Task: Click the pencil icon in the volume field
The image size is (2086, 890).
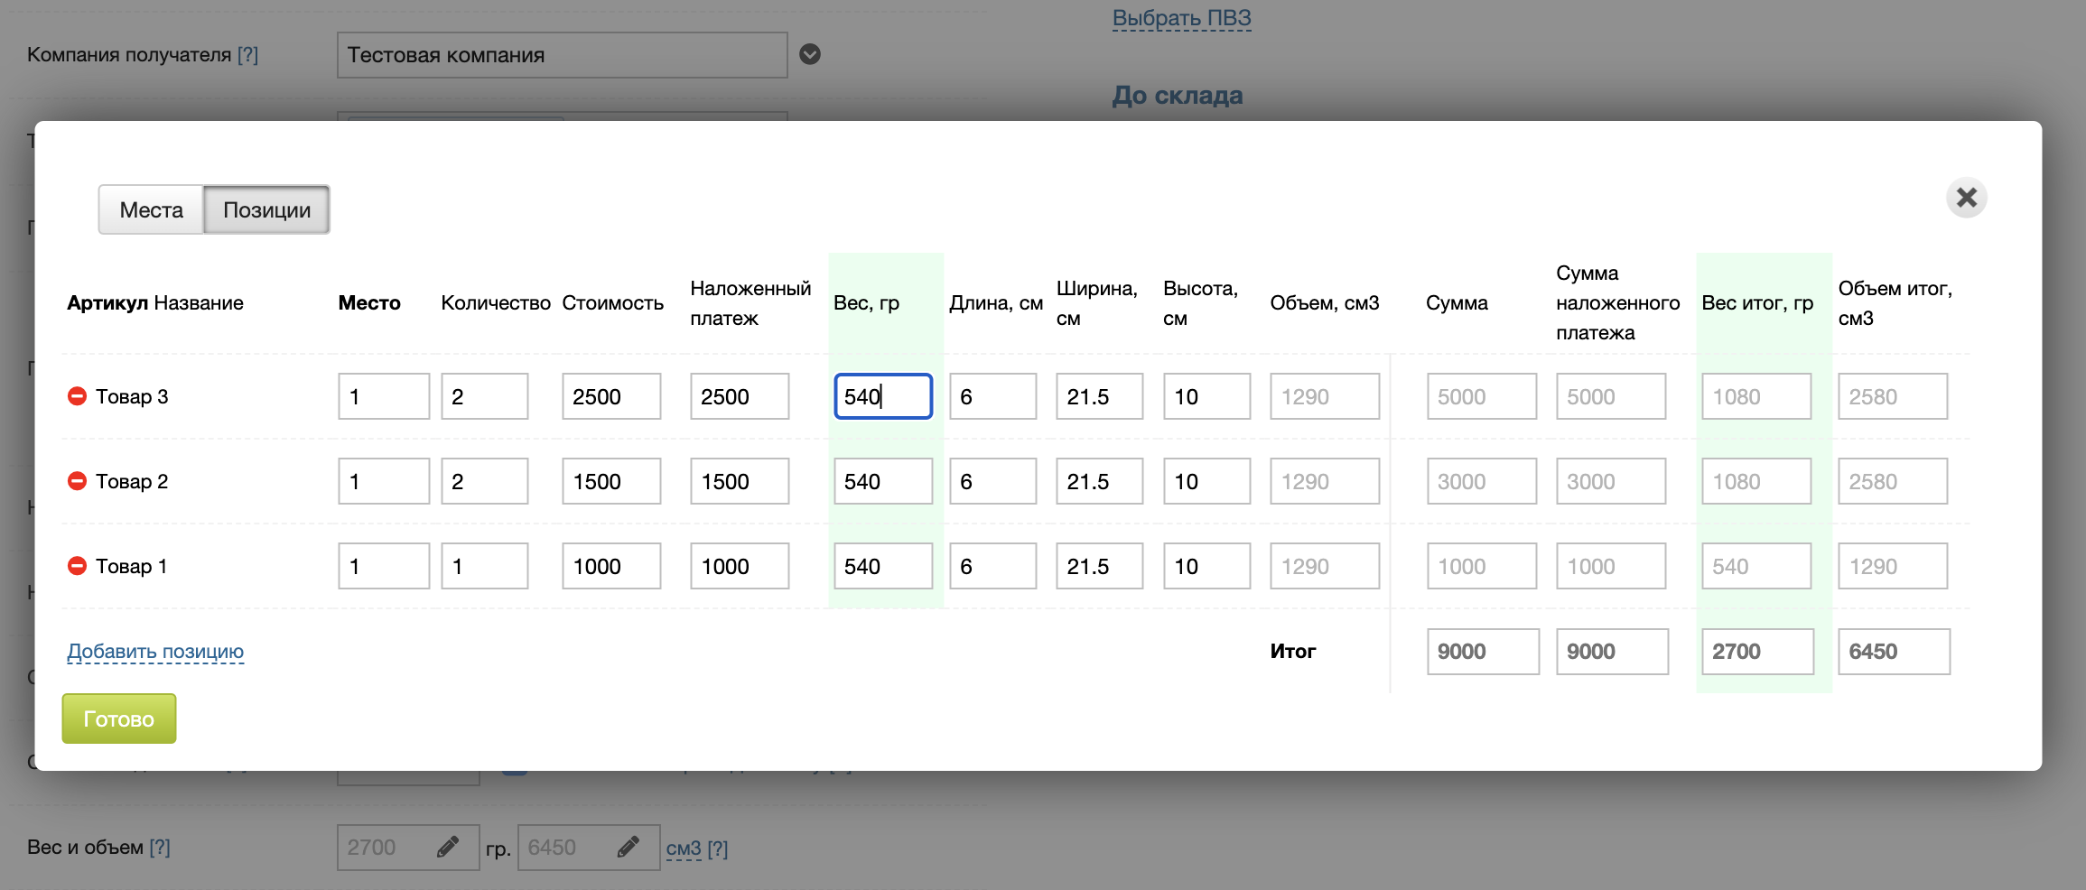Action: tap(629, 847)
